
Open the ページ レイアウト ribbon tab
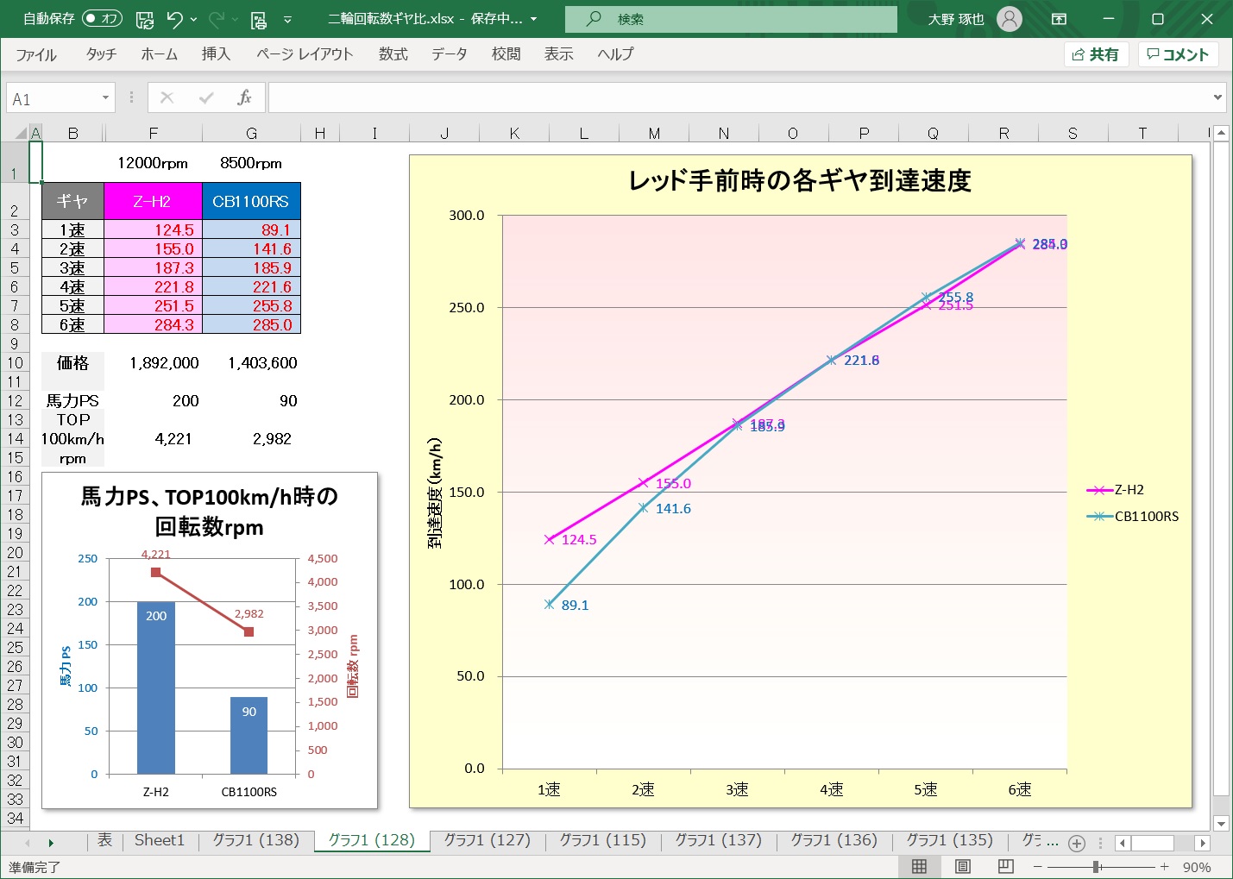click(305, 54)
